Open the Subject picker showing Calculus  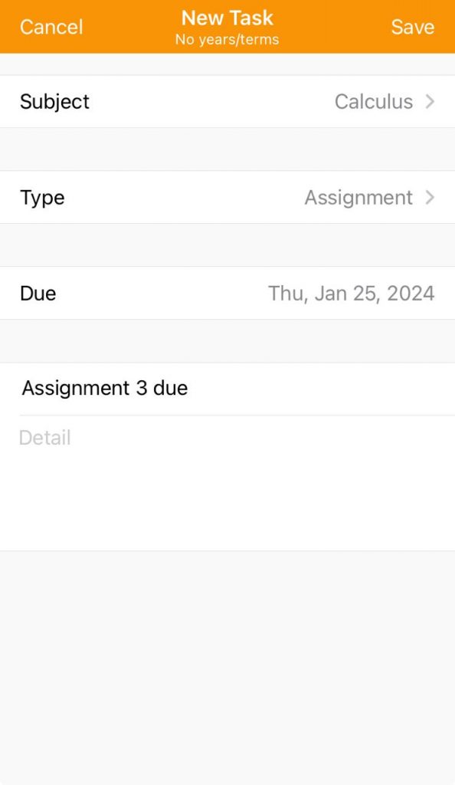point(227,101)
